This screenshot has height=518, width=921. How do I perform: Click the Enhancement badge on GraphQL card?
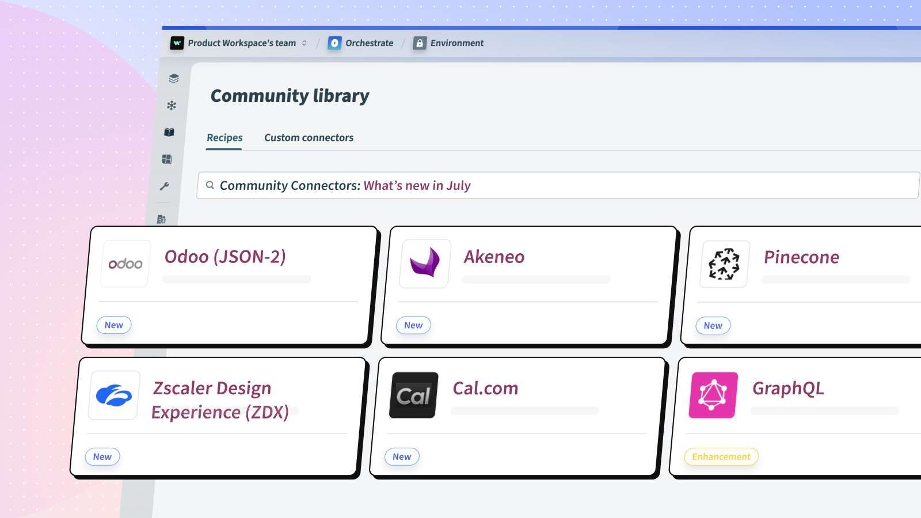coord(721,457)
